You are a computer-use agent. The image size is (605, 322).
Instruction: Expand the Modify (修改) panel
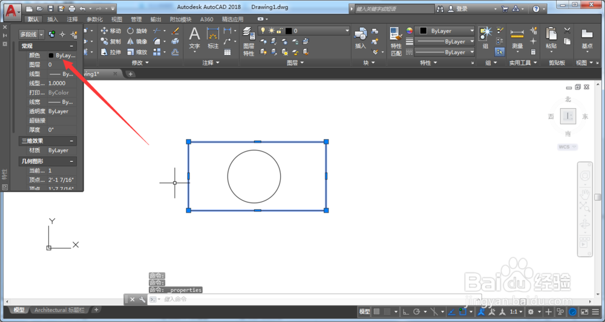(140, 62)
